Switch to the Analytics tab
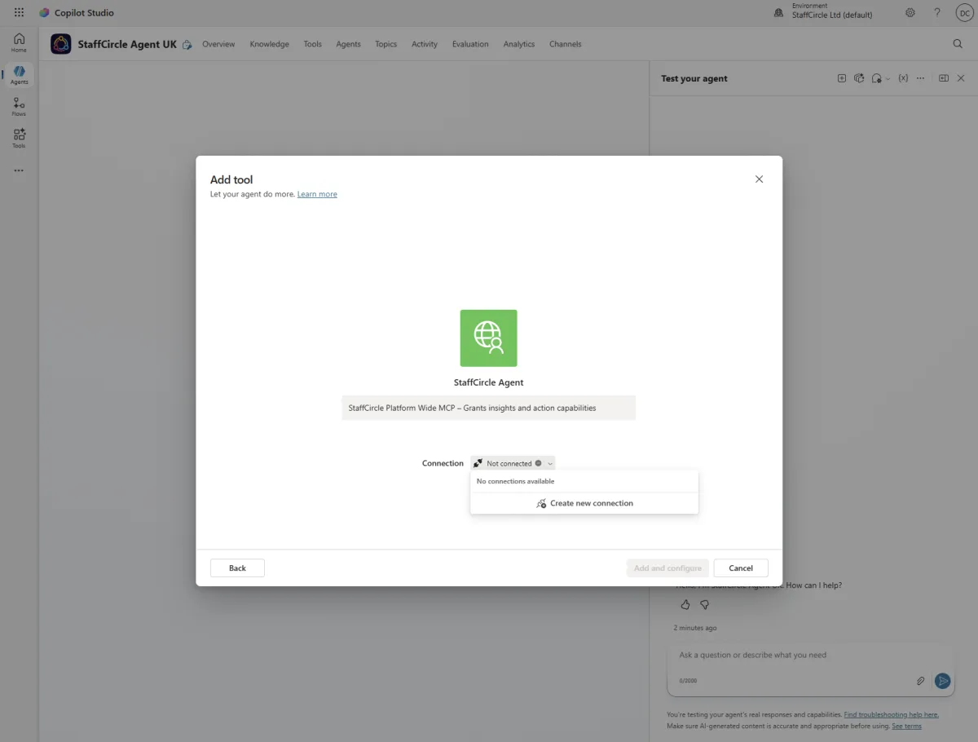The width and height of the screenshot is (978, 742). click(519, 44)
